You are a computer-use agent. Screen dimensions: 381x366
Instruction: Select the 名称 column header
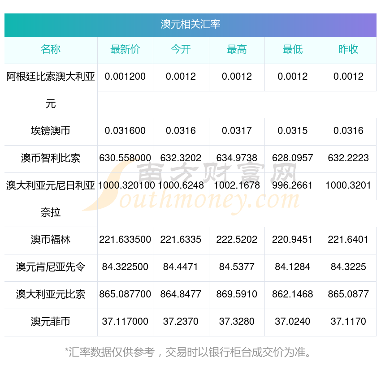tap(51, 49)
